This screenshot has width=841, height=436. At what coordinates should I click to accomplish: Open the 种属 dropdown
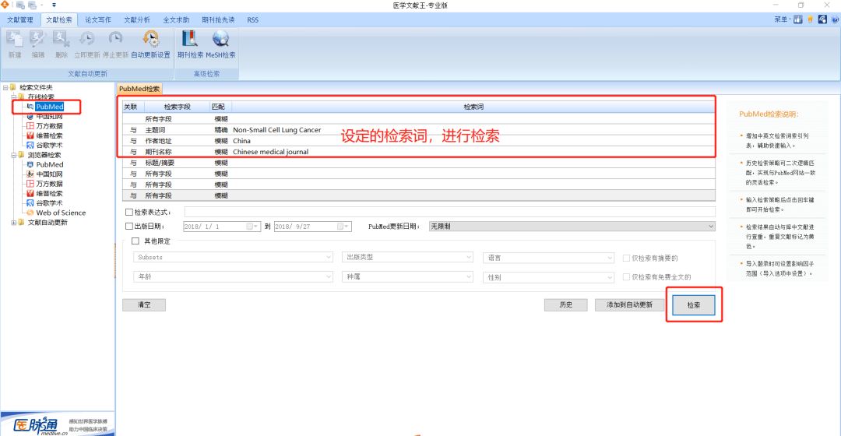click(407, 276)
